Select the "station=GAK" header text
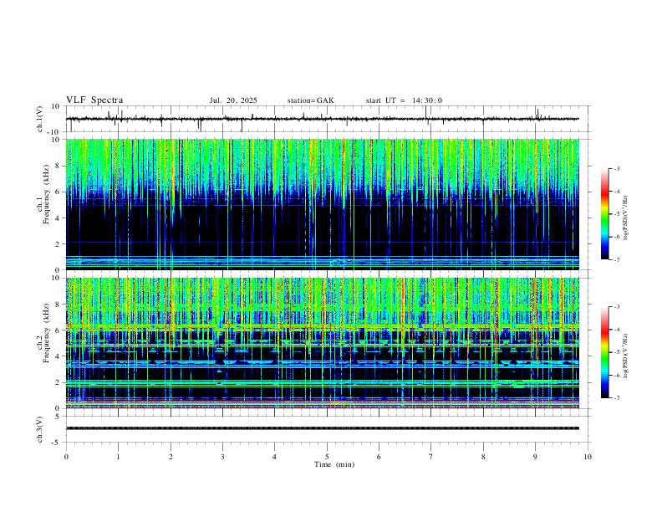This screenshot has width=662, height=512. tap(310, 100)
